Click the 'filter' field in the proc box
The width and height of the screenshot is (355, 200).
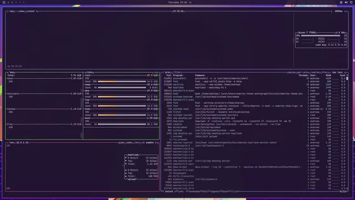click(177, 72)
